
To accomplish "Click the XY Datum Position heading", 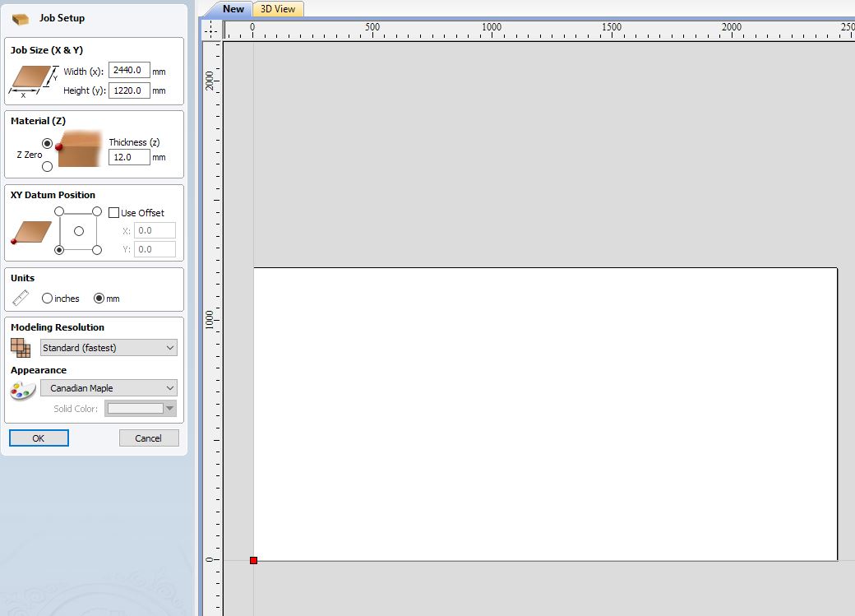I will pos(53,195).
